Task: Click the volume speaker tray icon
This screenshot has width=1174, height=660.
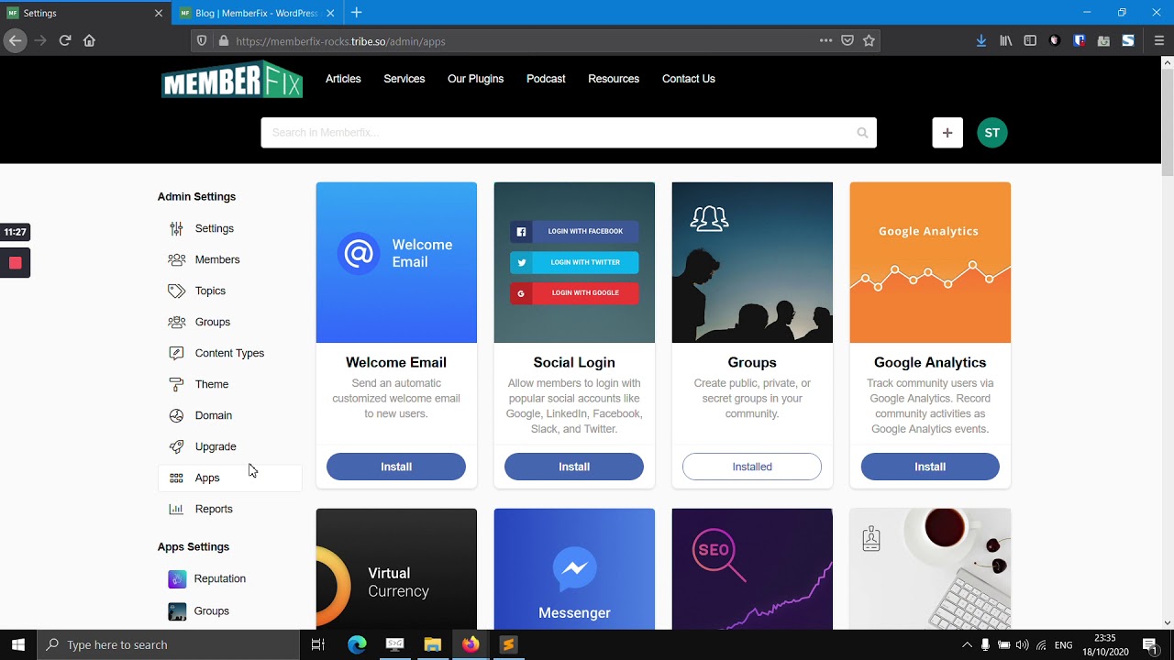Action: 1022,644
